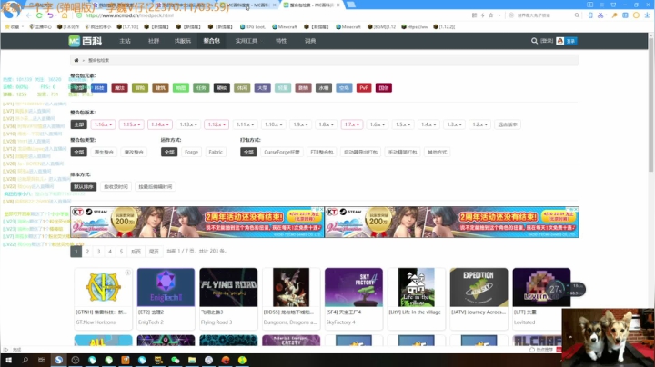This screenshot has height=367, width=655.
Task: Click the browser download icon at top right
Action: tap(647, 15)
